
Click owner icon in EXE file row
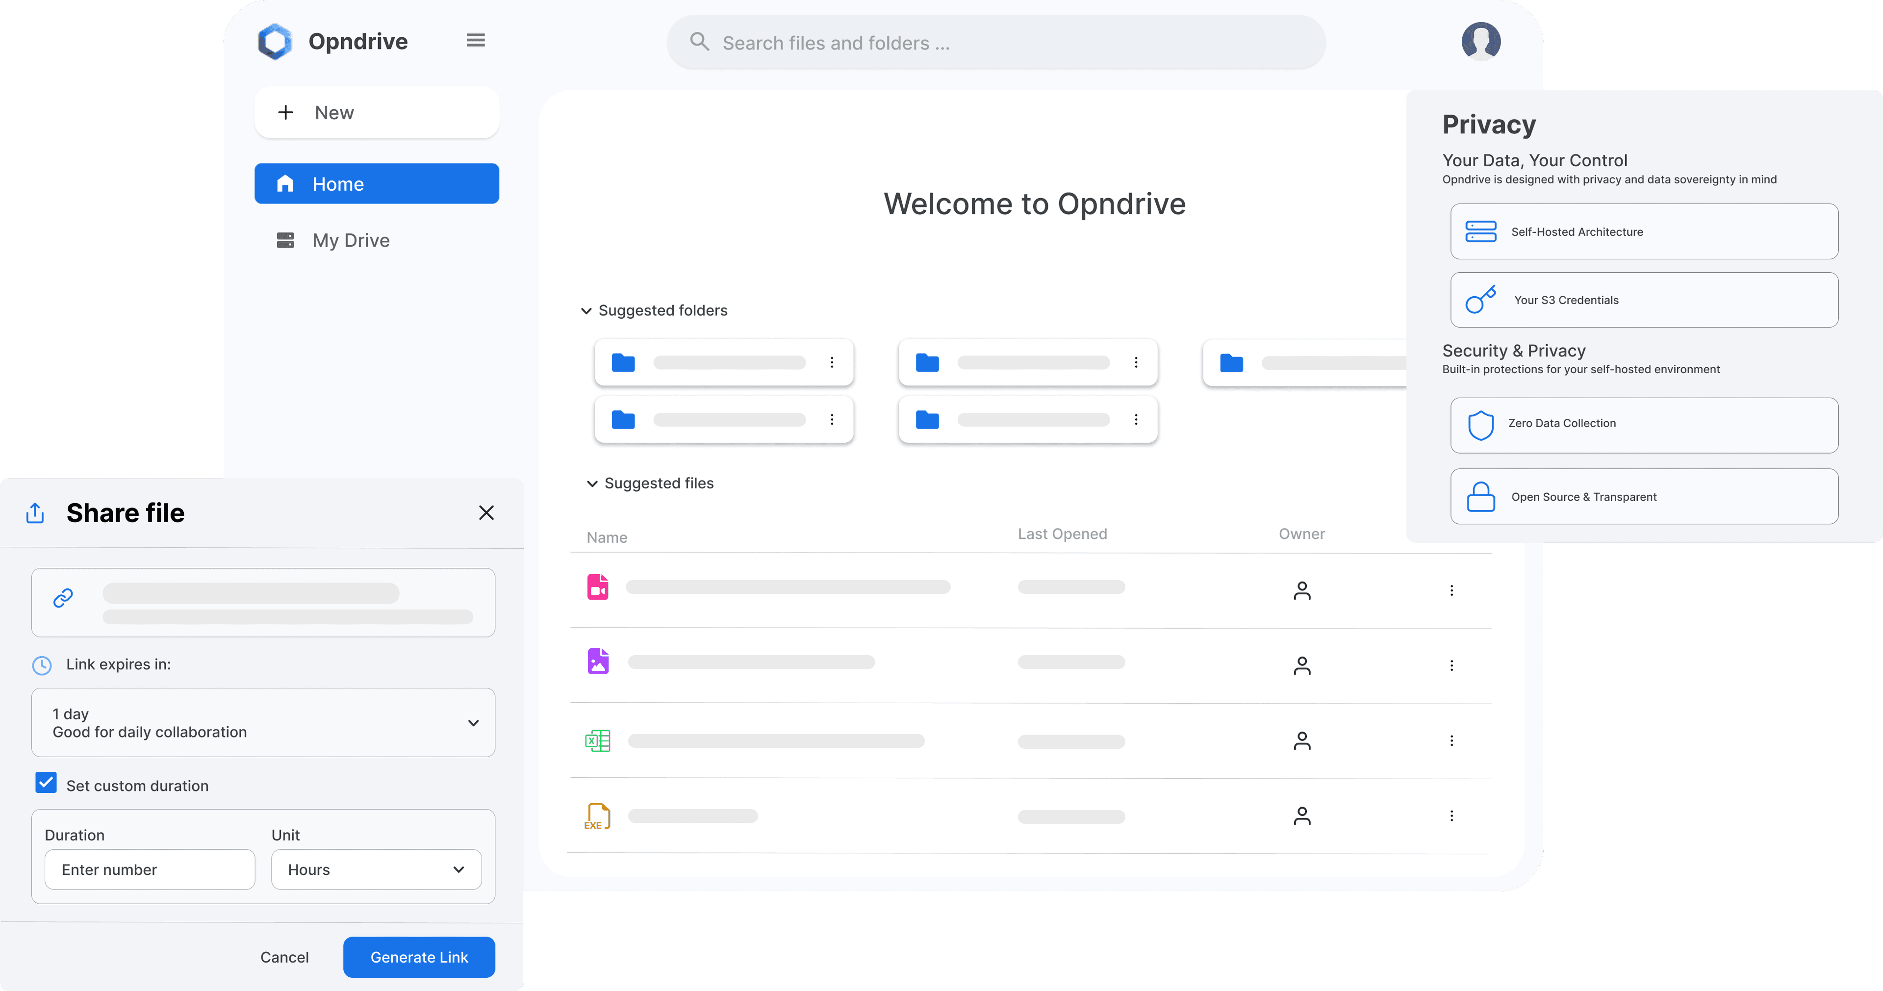pyautogui.click(x=1302, y=815)
